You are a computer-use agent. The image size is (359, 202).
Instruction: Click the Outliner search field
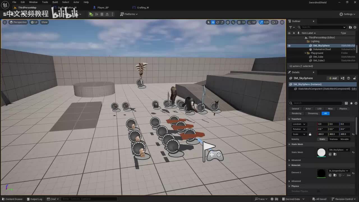pyautogui.click(x=322, y=27)
